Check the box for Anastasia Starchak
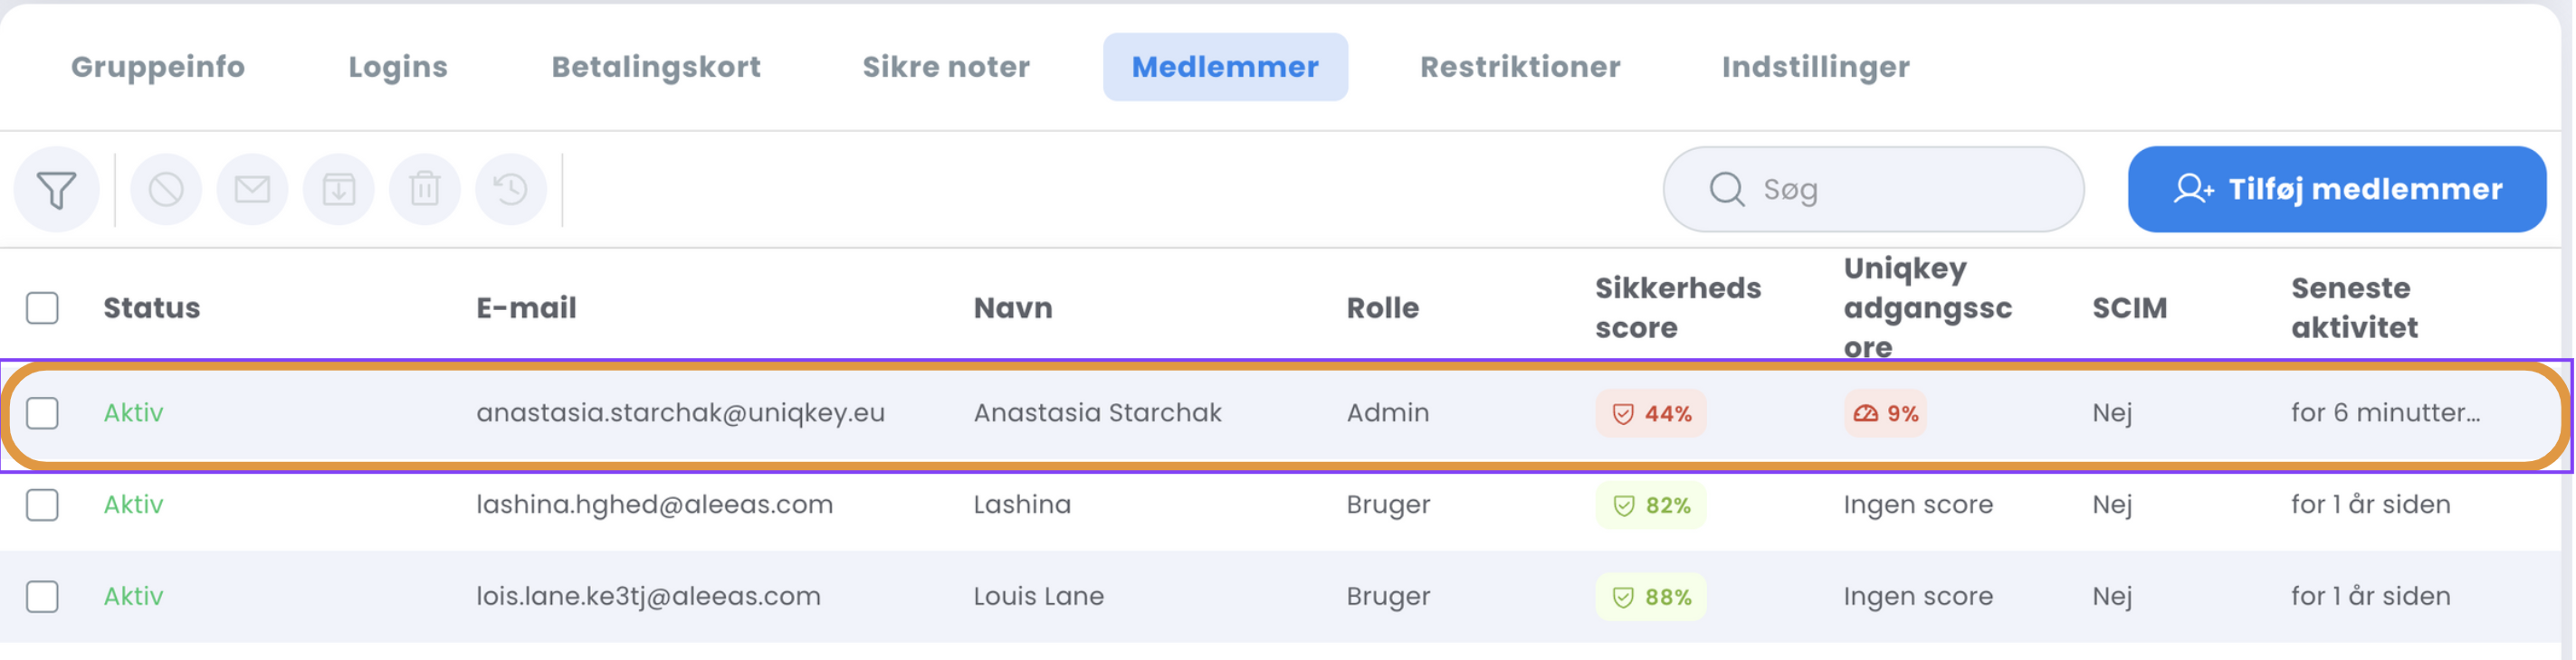 coord(42,413)
